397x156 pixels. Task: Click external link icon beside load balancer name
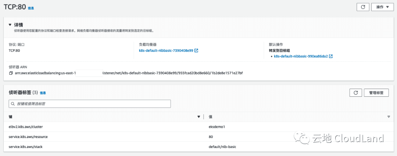point(196,50)
